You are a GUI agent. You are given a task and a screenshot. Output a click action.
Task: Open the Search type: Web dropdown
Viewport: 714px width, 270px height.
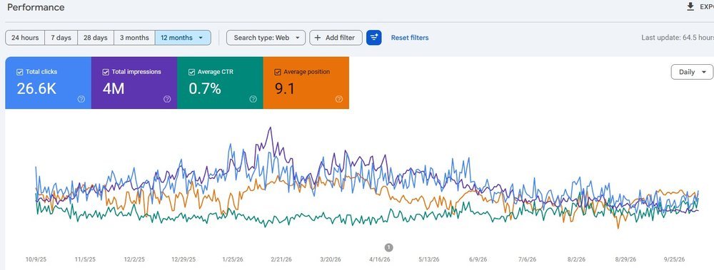coord(266,38)
